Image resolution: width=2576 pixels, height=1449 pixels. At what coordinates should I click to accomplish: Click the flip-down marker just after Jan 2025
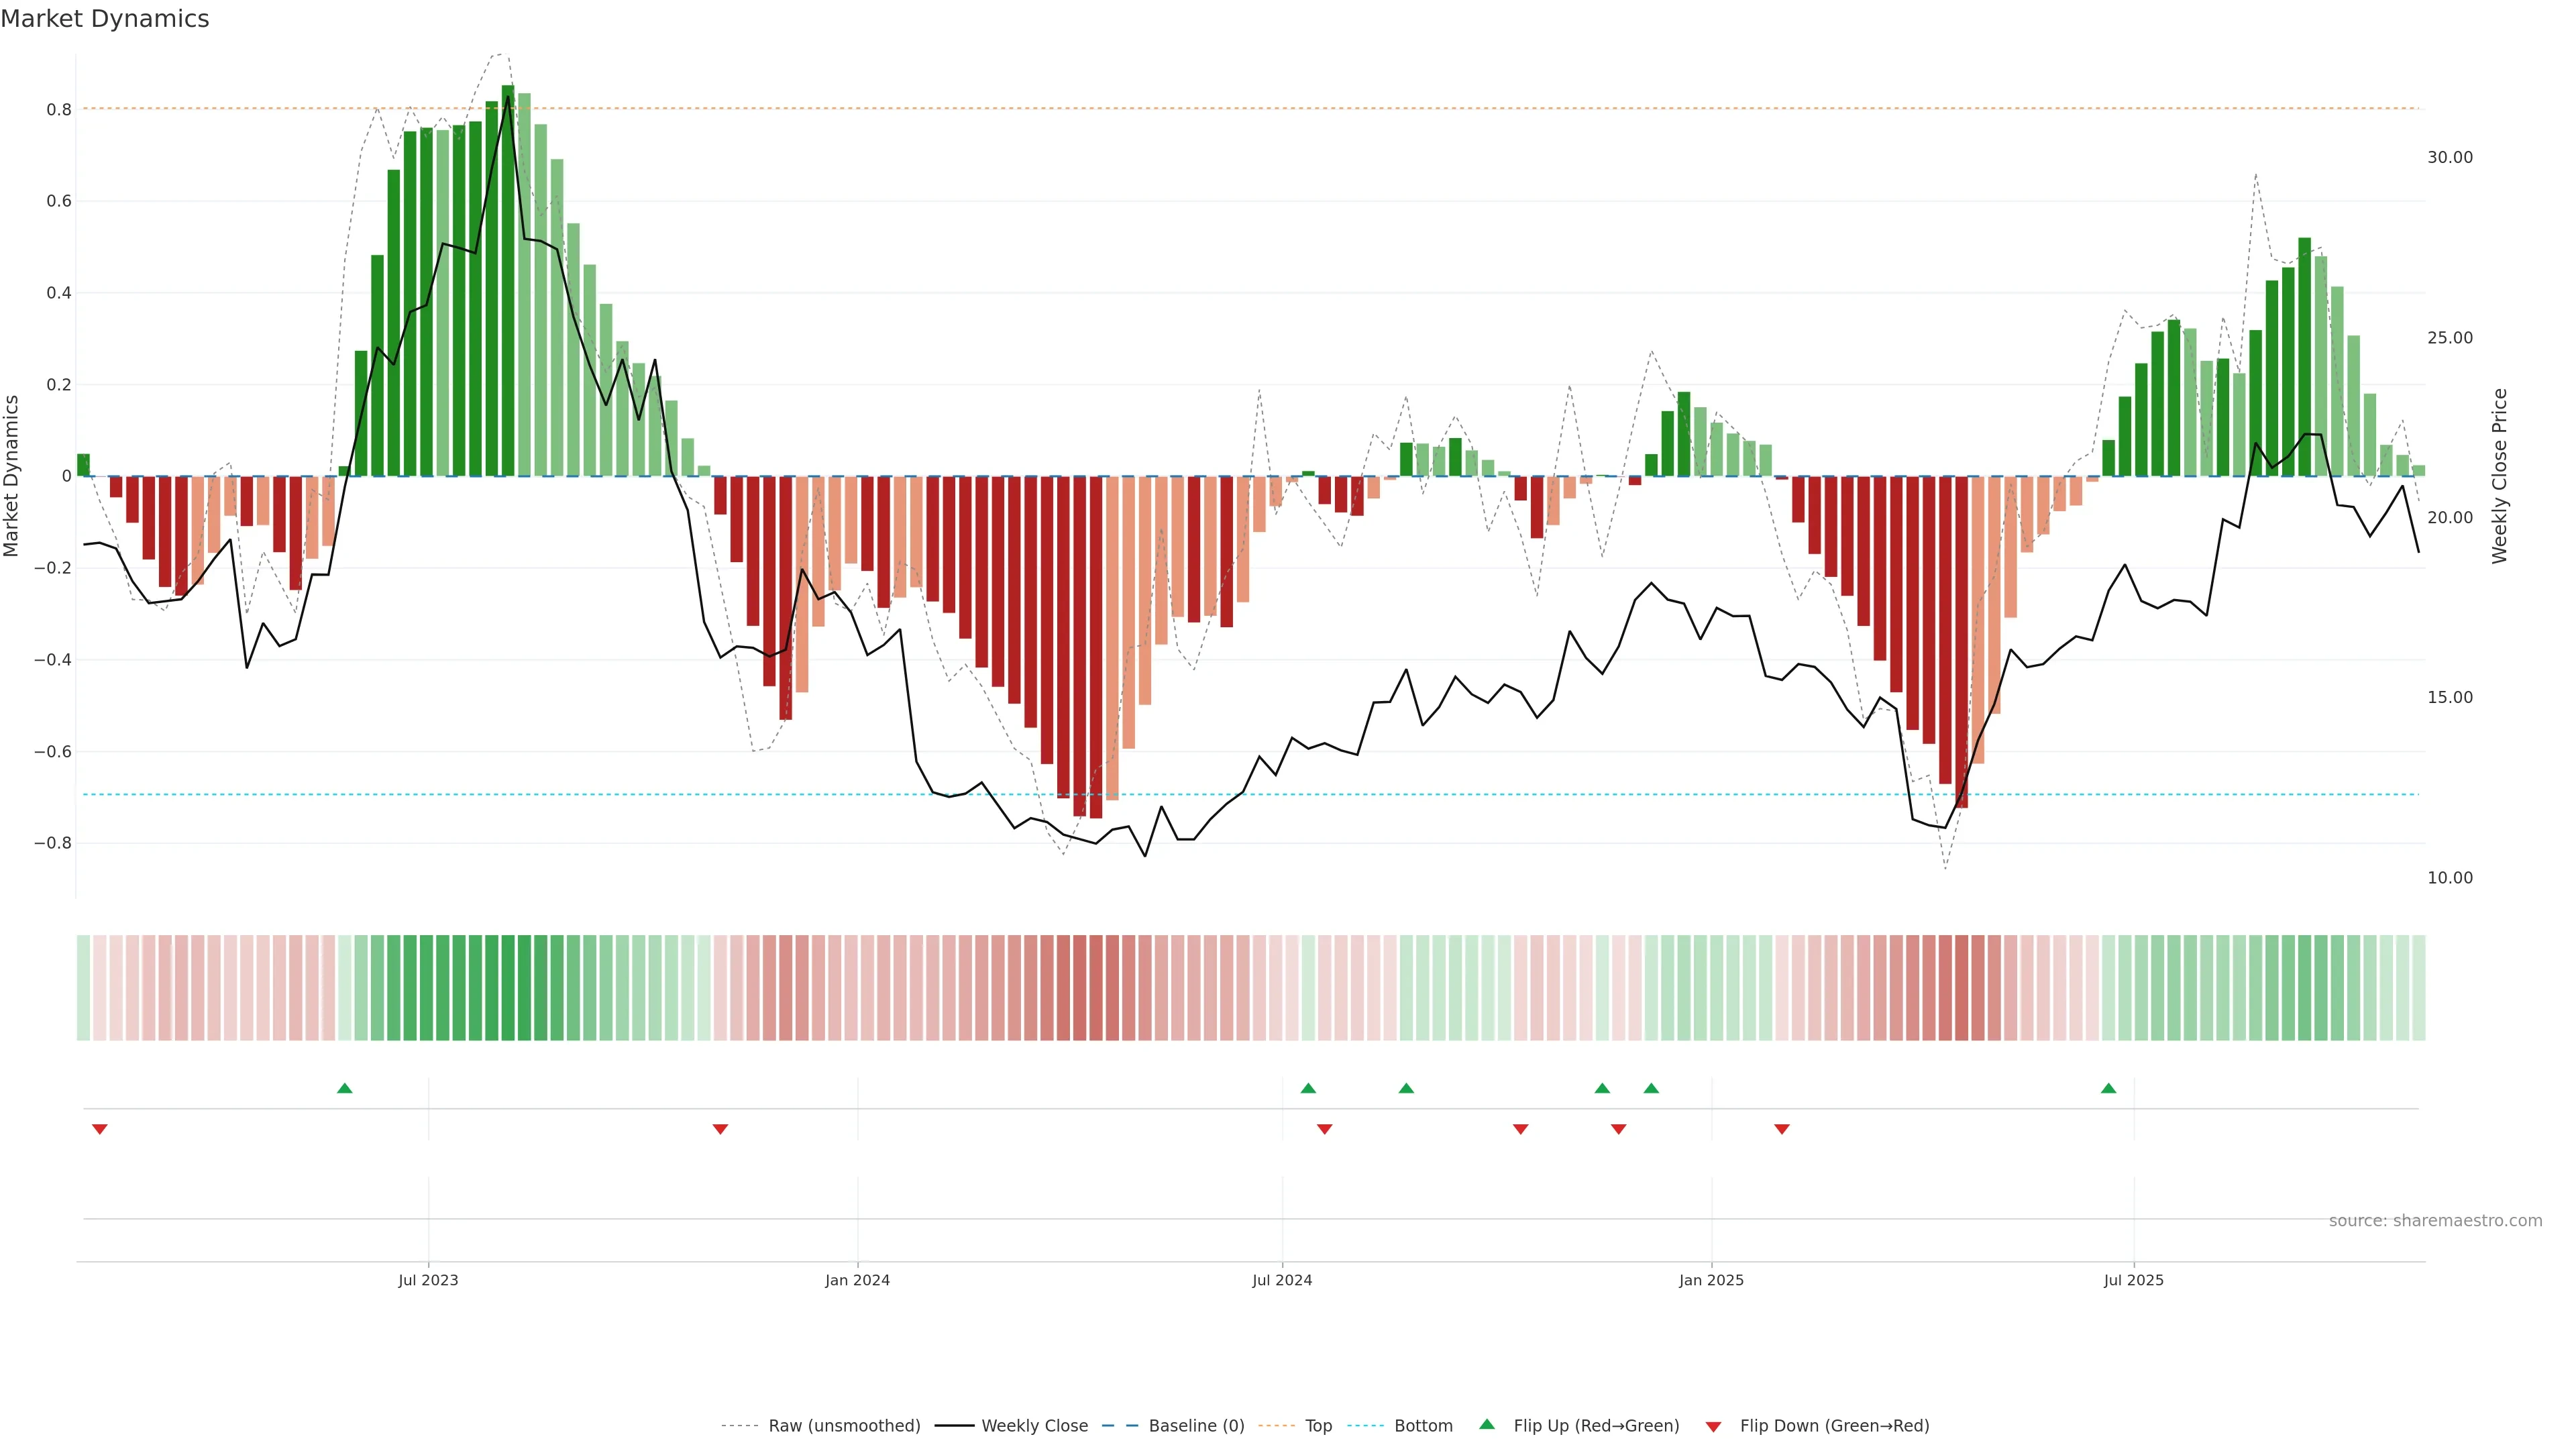click(1782, 1129)
